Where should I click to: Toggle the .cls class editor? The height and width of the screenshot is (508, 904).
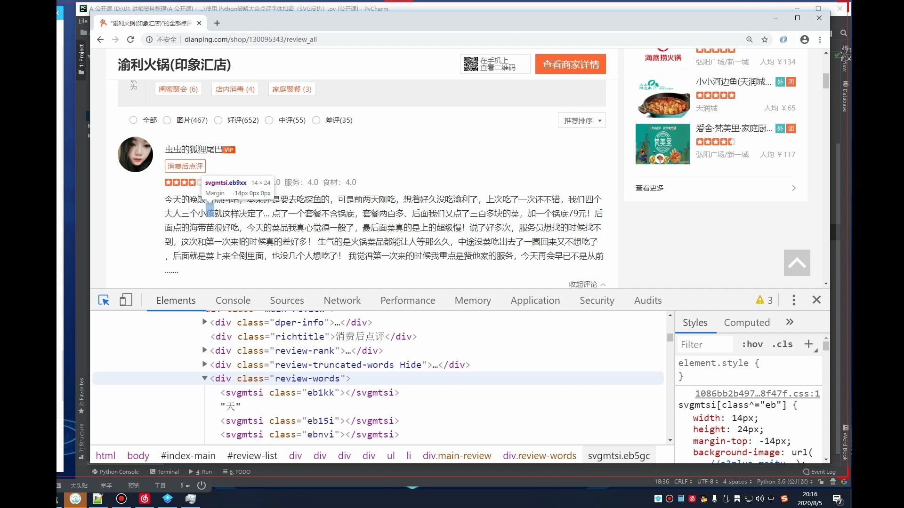coord(782,344)
